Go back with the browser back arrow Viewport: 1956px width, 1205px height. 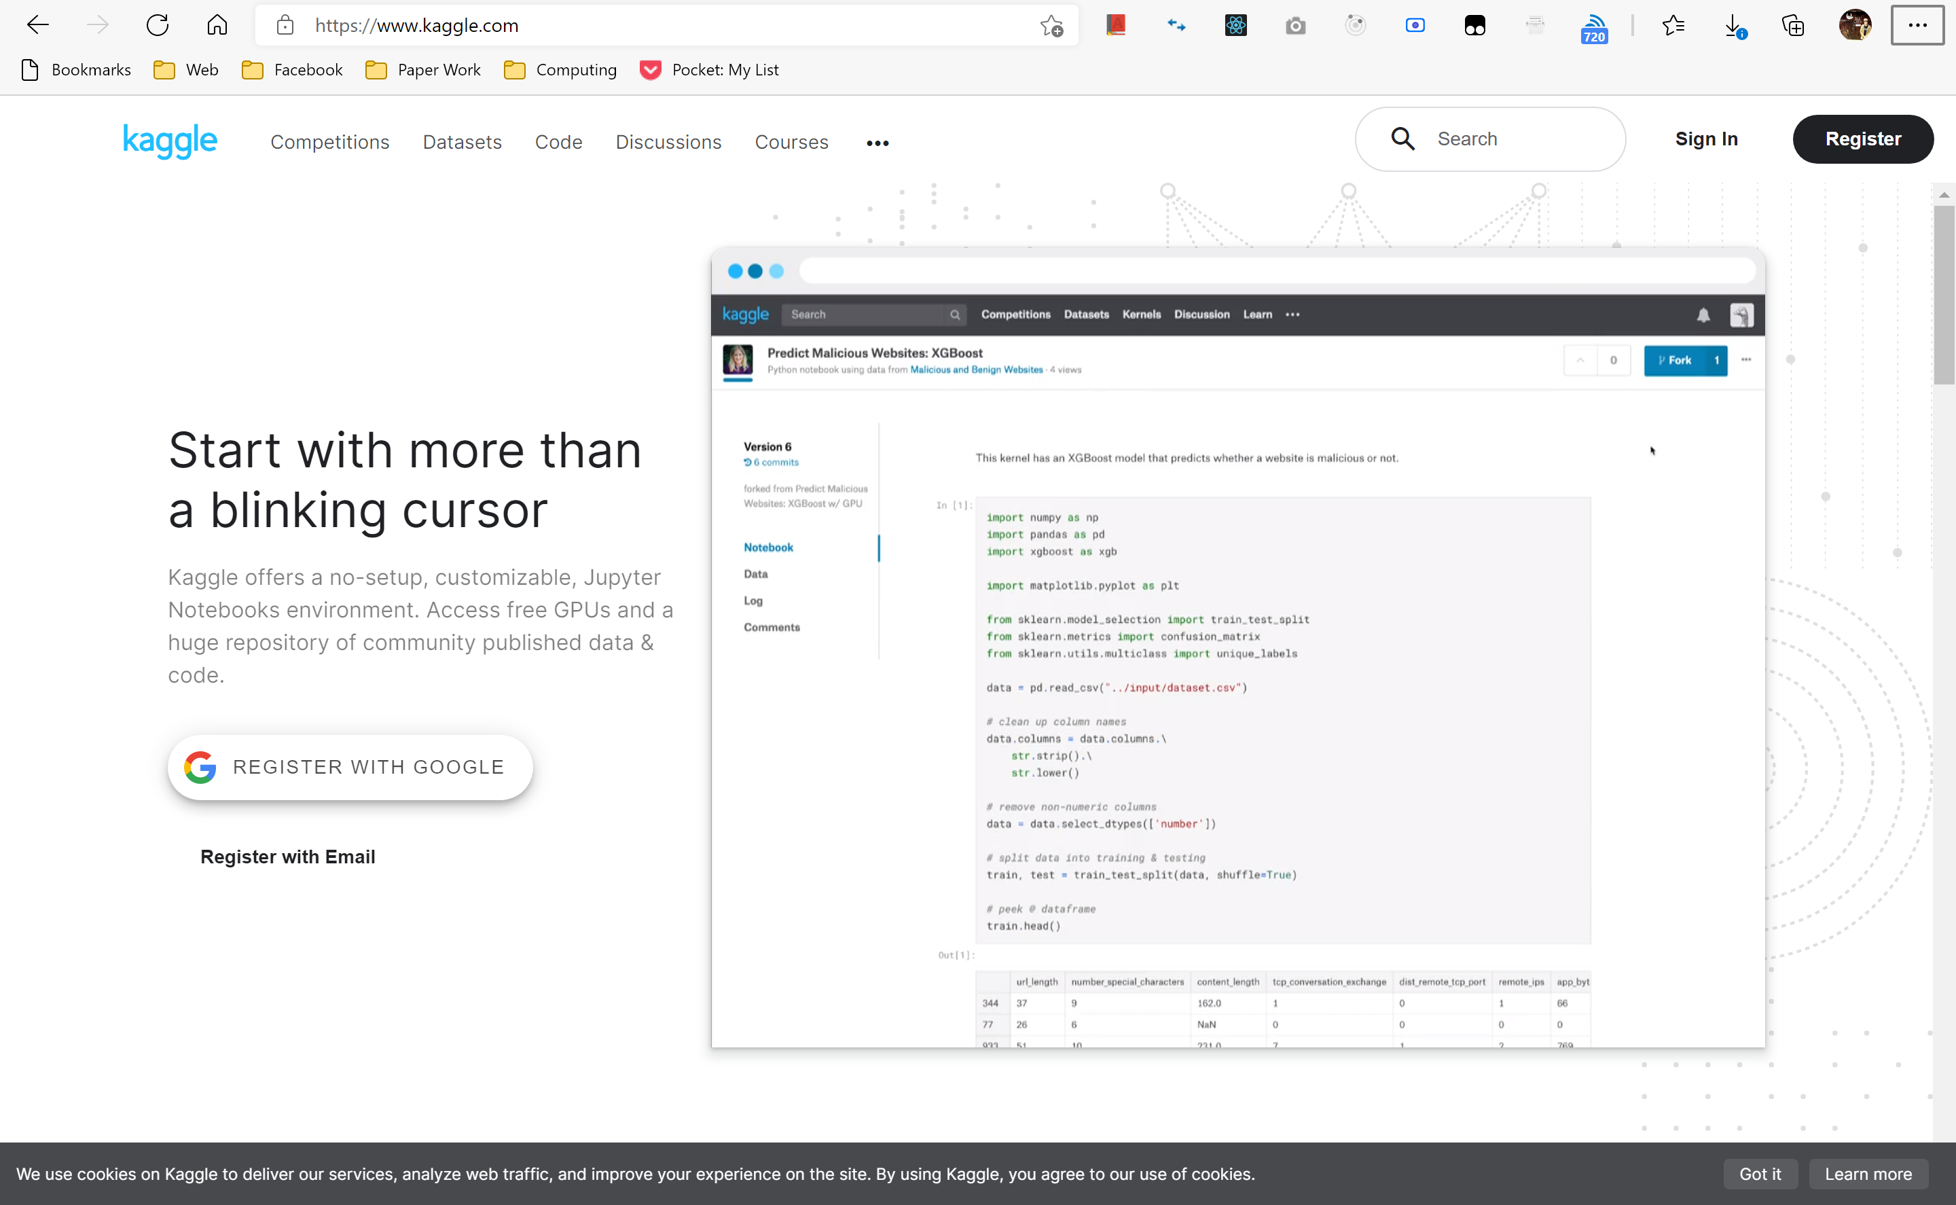coord(37,26)
